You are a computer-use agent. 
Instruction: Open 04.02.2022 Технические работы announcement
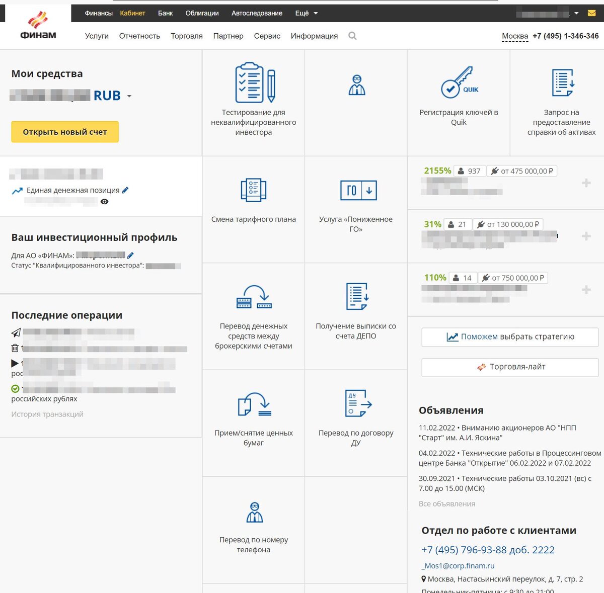tap(510, 458)
